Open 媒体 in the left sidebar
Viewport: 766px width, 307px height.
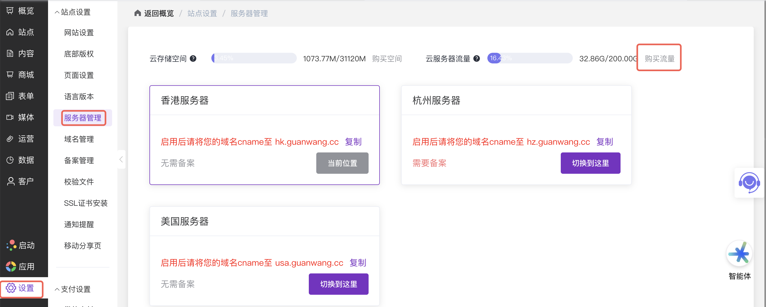(x=20, y=117)
